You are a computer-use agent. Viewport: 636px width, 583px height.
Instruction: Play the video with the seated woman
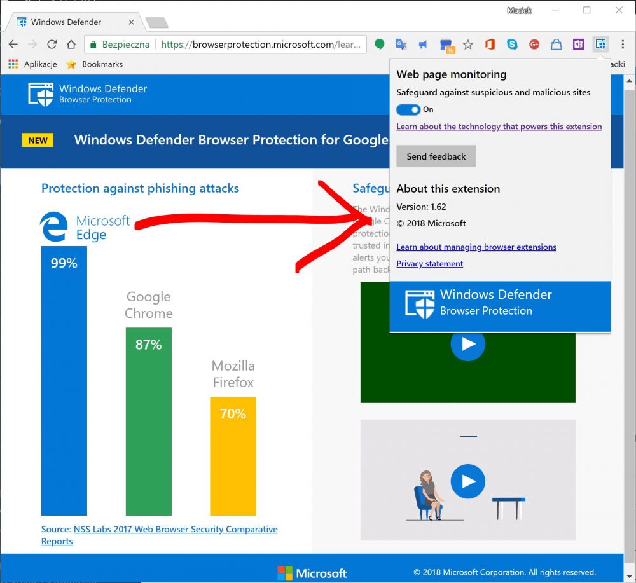(x=467, y=481)
